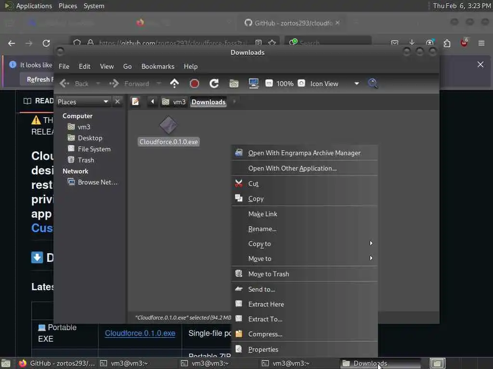
Task: Click the Downloads path bar button
Action: tap(208, 102)
